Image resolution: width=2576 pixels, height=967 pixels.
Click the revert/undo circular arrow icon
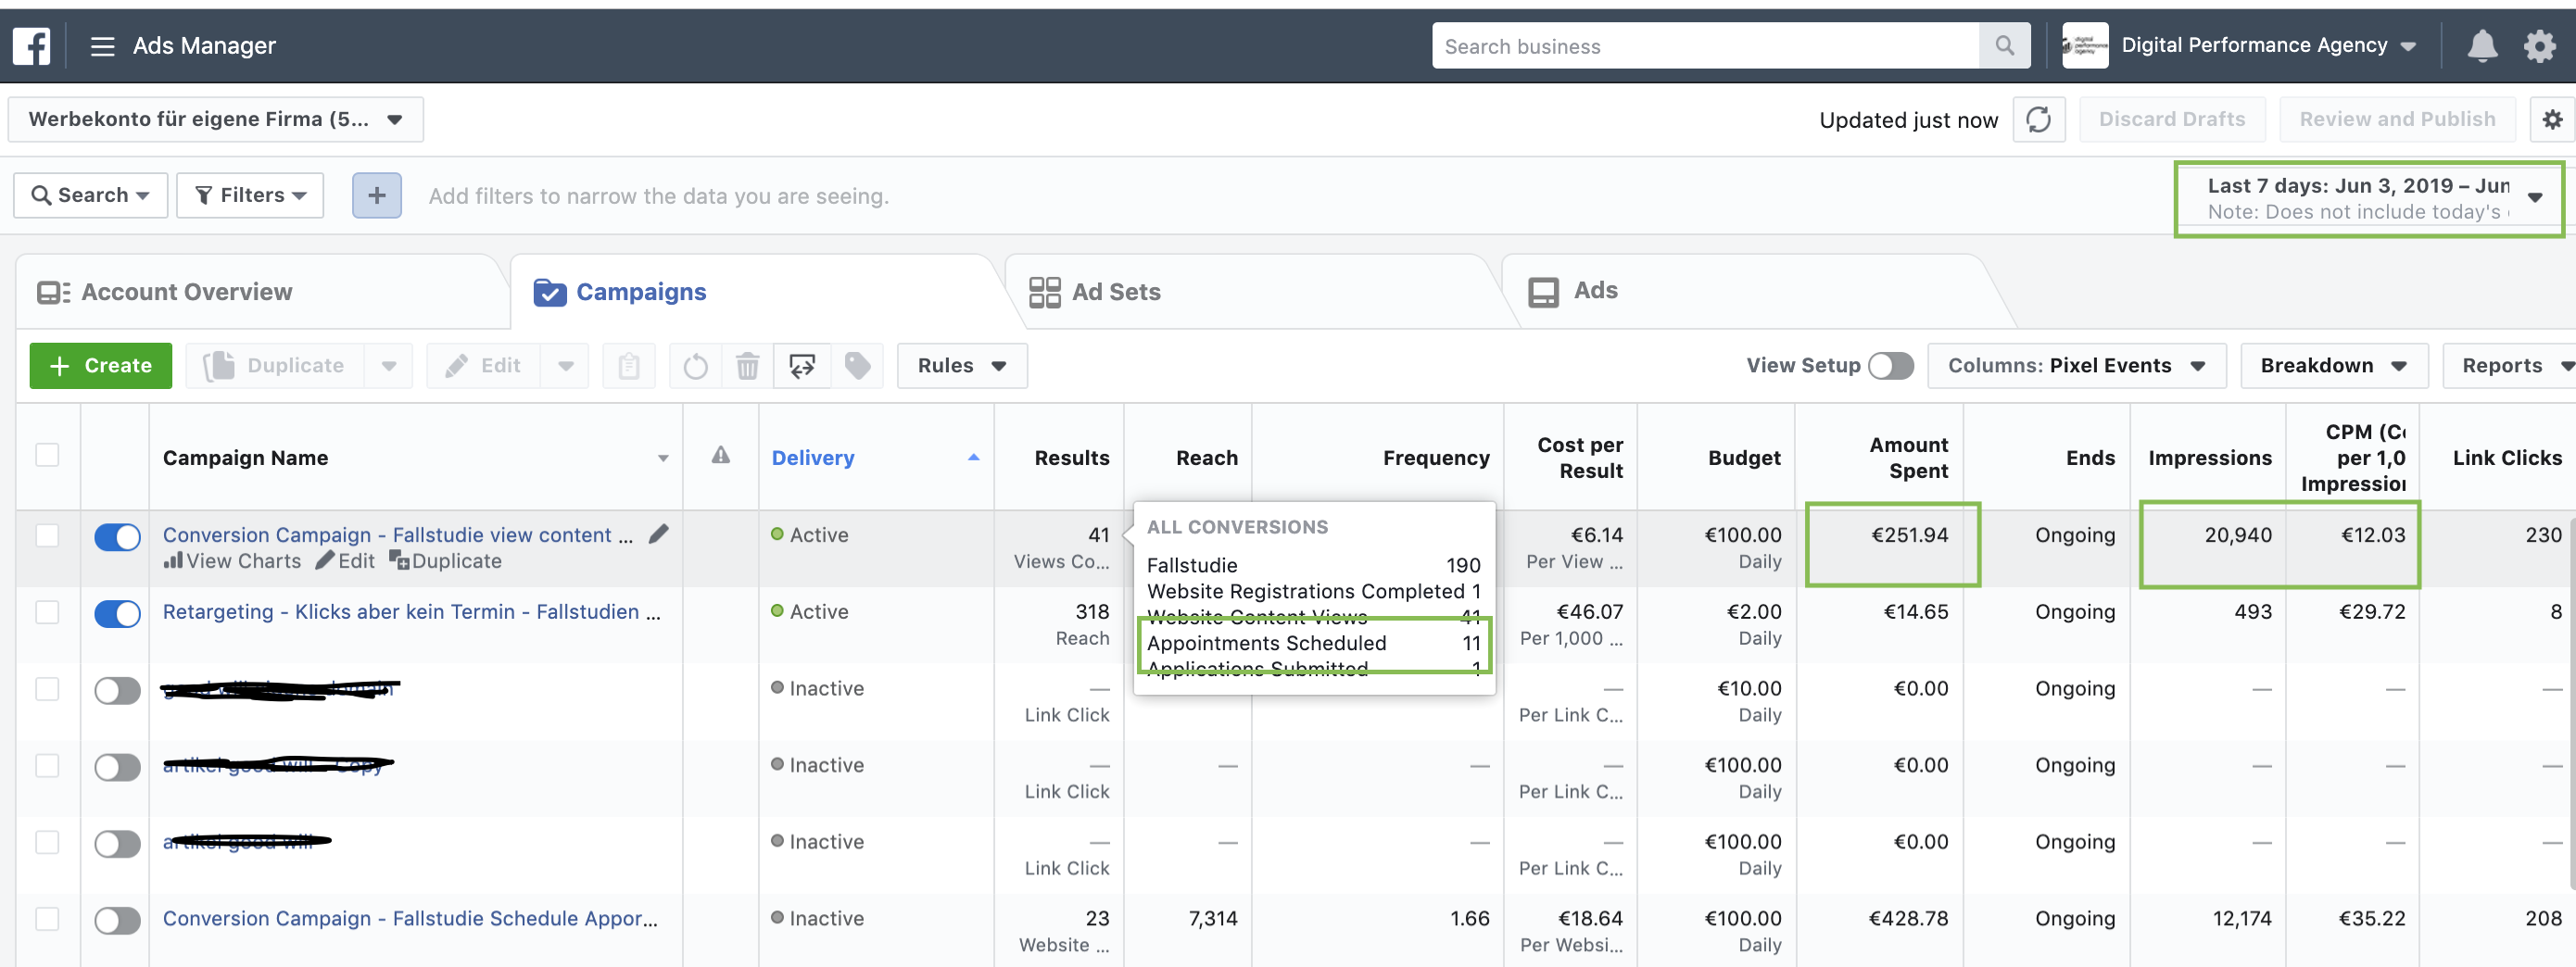coord(696,366)
